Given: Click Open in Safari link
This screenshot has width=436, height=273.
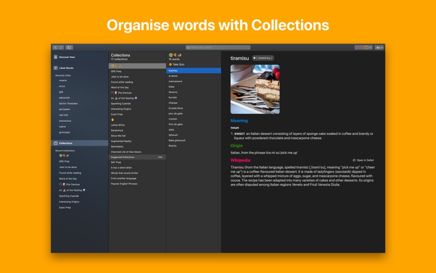Looking at the screenshot, I should tap(363, 160).
